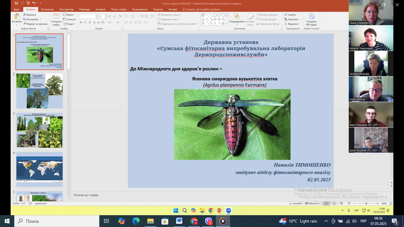Image resolution: width=404 pixels, height=227 pixels.
Task: Open Text Direction (Напрямок тексту) dropdown
Action: click(x=170, y=15)
